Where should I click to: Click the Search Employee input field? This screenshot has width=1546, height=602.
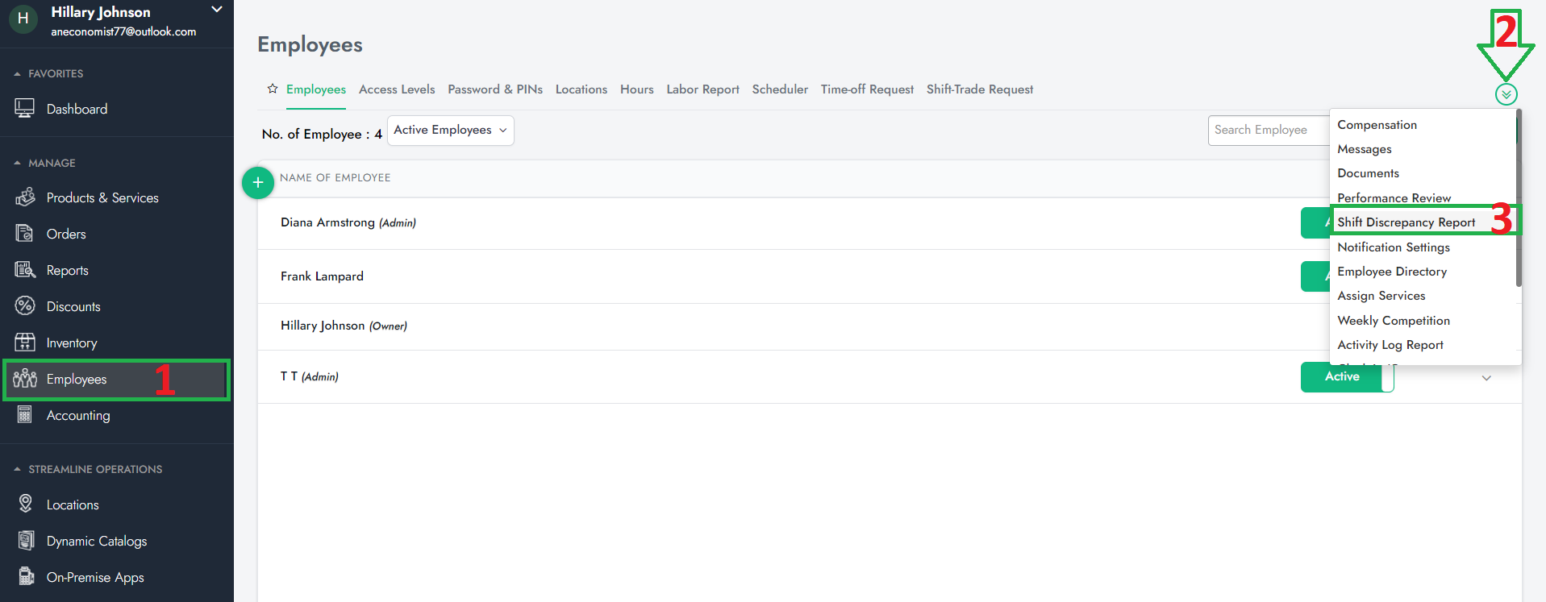coord(1266,131)
